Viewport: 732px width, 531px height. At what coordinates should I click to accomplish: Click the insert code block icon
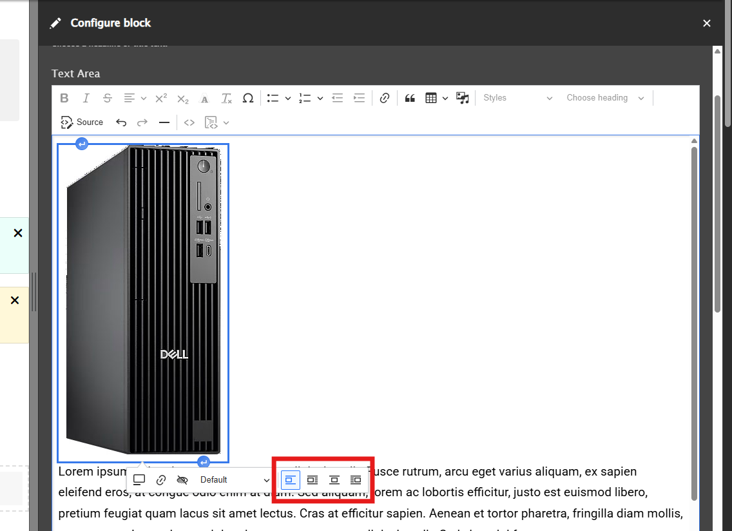tap(211, 122)
